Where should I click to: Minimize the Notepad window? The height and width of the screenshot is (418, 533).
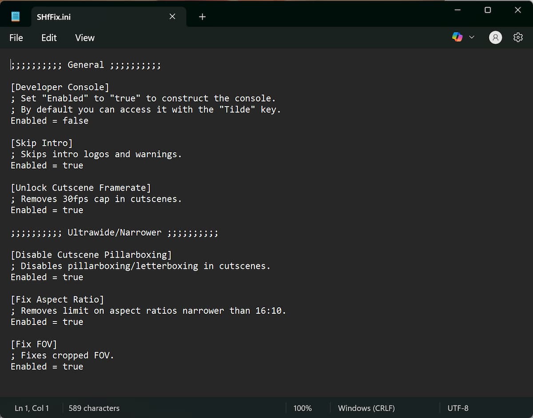[x=457, y=10]
